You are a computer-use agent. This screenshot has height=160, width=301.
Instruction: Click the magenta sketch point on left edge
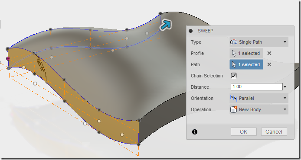pos(8,58)
